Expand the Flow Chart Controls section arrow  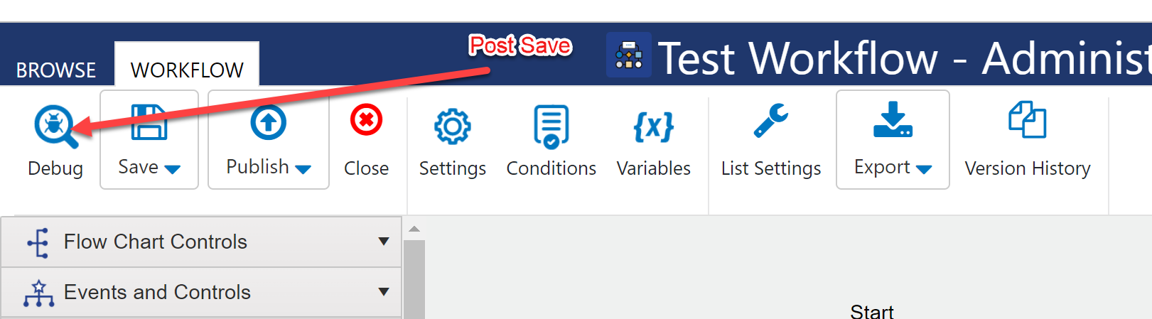pyautogui.click(x=384, y=242)
